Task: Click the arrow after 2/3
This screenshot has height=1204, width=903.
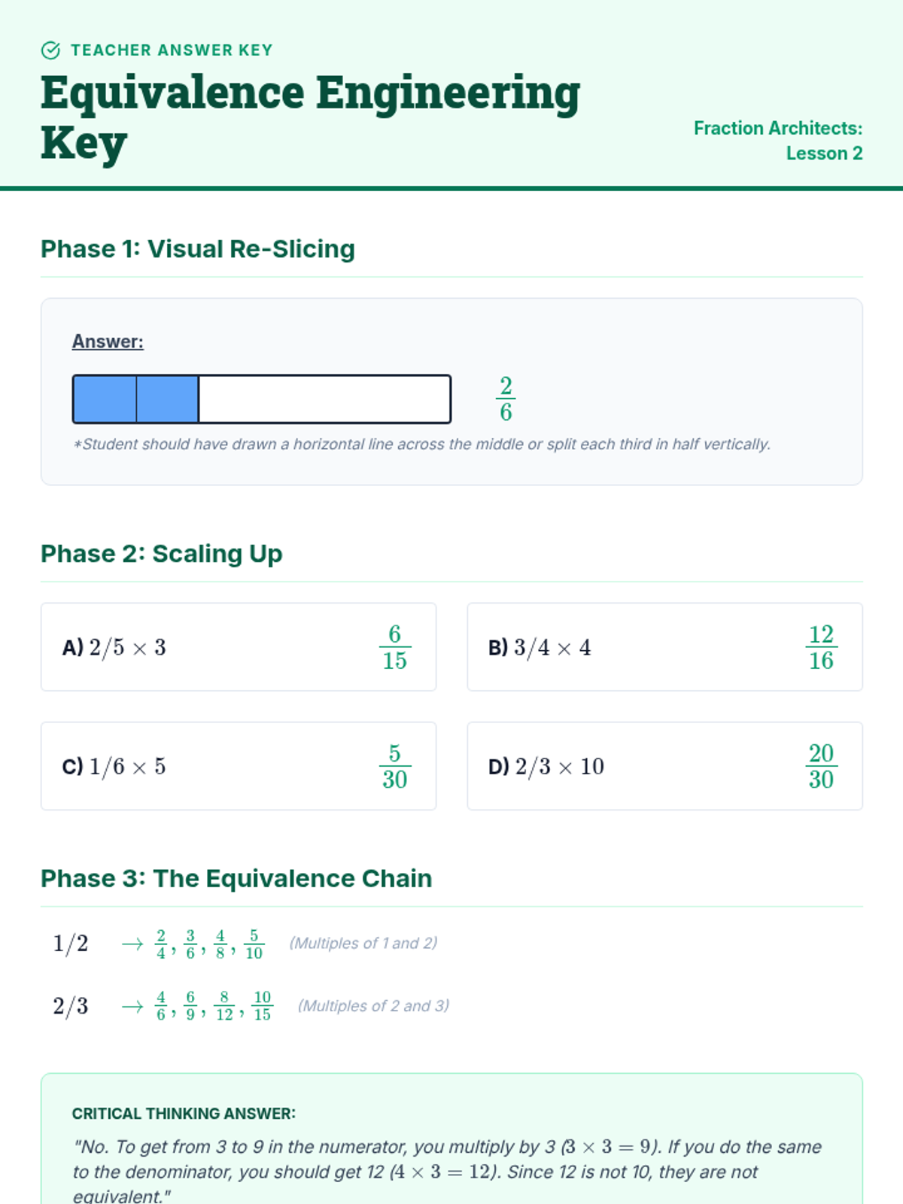Action: pos(132,1006)
